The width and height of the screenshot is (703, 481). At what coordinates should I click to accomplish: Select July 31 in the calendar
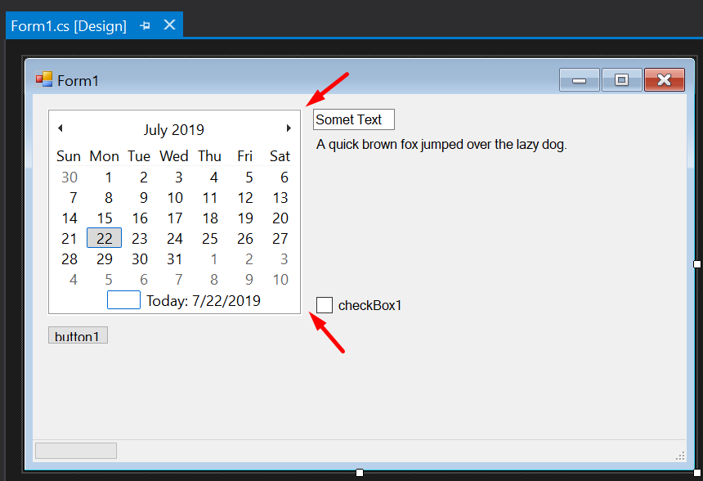(174, 258)
